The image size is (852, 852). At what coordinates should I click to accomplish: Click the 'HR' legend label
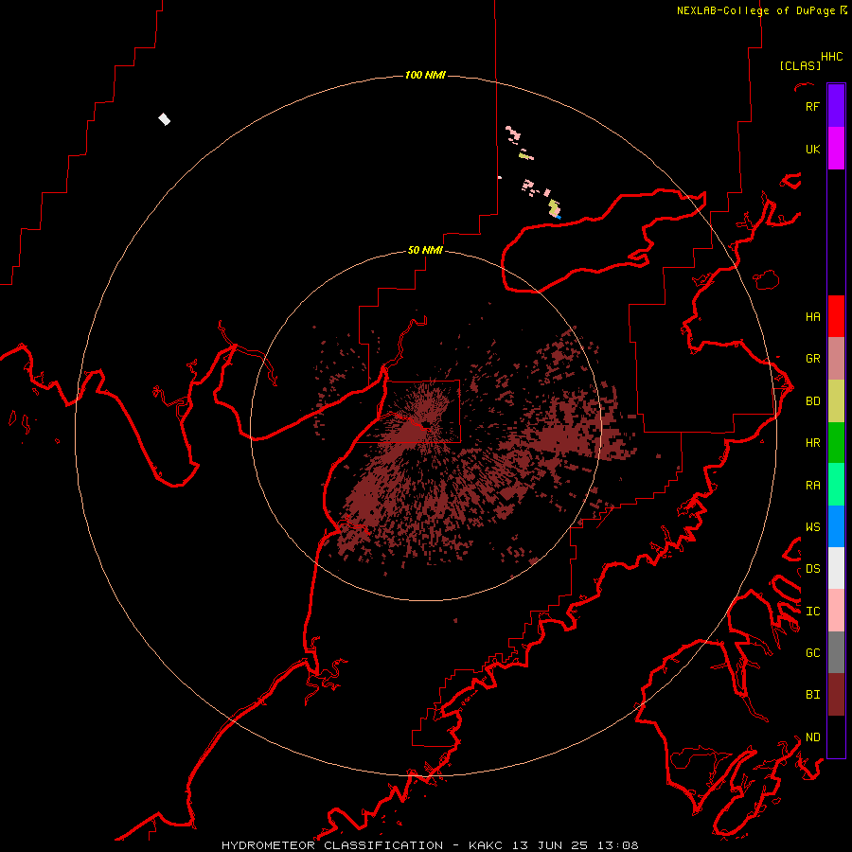813,443
